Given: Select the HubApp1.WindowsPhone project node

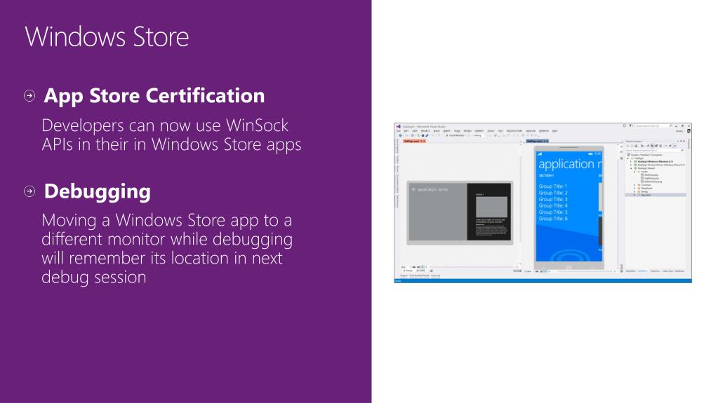Looking at the screenshot, I should pyautogui.click(x=660, y=165).
